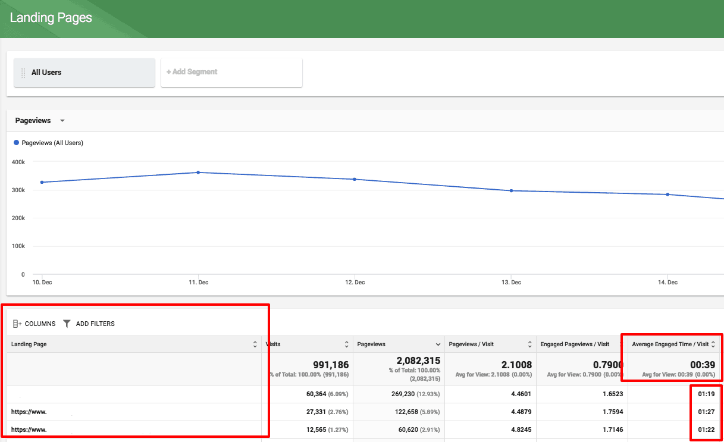Click the 11. Dec data point on chart
This screenshot has height=442, width=724.
click(198, 173)
